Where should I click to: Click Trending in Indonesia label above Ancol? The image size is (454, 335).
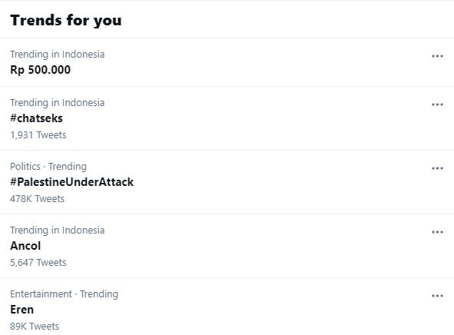pos(58,231)
